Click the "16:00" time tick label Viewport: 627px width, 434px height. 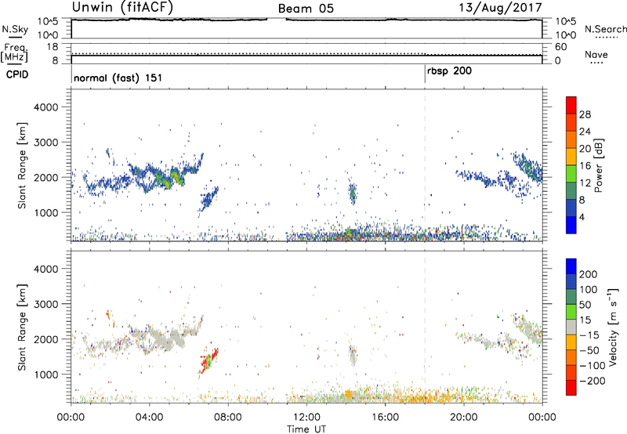pos(385,418)
